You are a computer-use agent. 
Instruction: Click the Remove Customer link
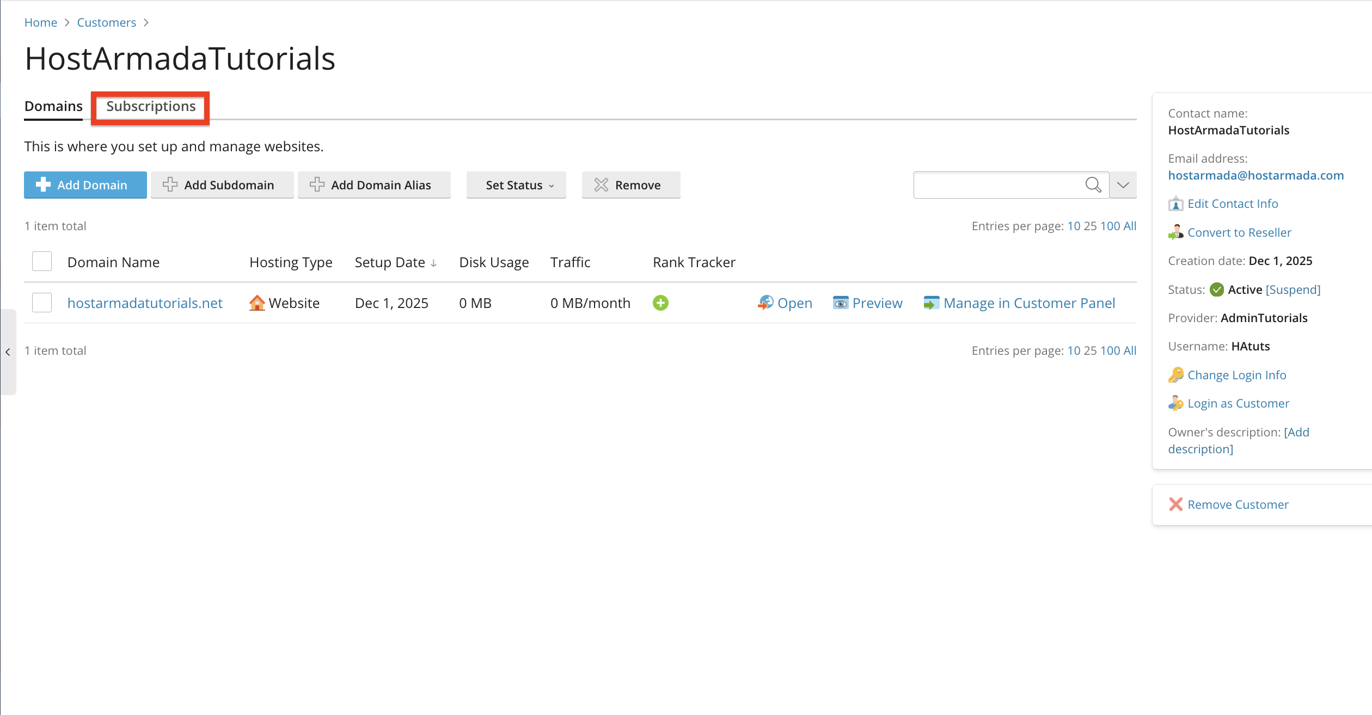1238,504
